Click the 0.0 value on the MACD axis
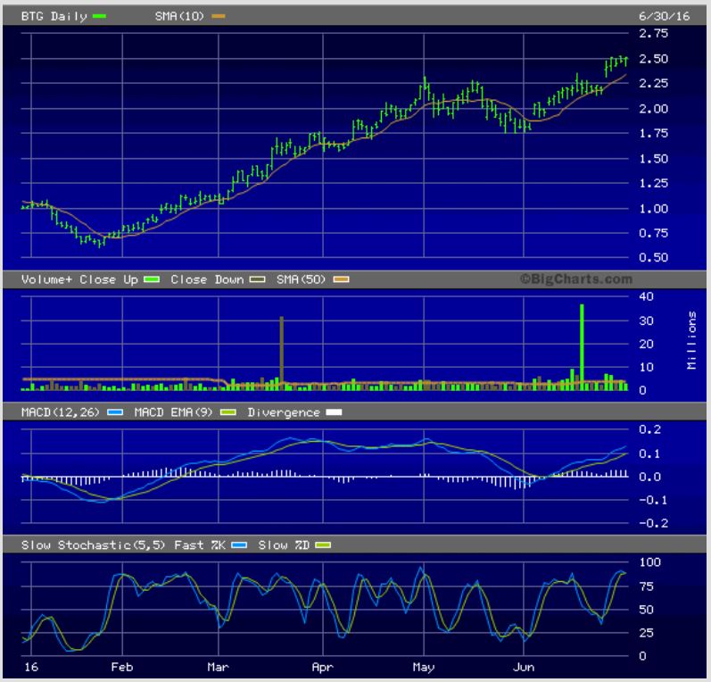Viewport: 711px width, 682px height. tap(649, 477)
